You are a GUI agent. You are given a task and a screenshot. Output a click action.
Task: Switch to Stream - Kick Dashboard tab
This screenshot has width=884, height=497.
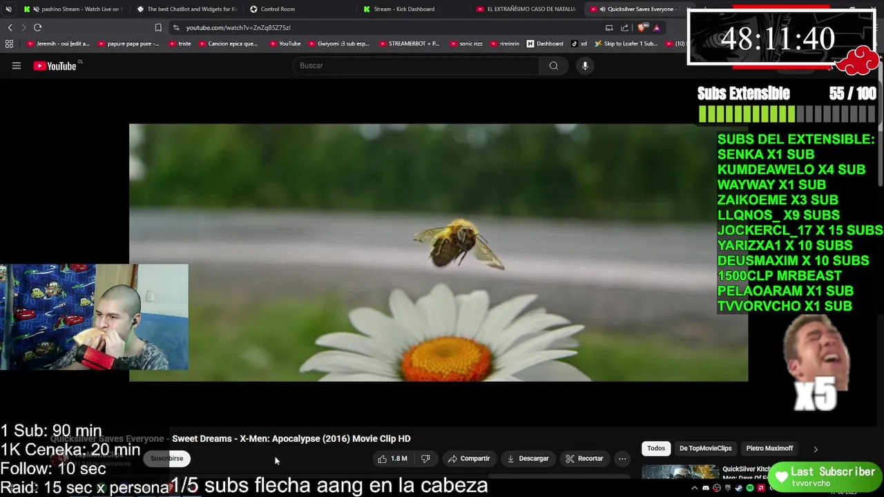(x=413, y=9)
